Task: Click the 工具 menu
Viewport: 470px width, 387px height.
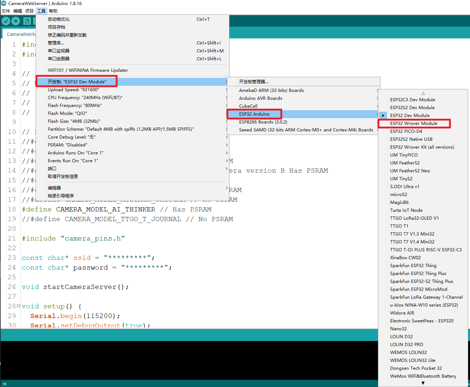Action: tap(41, 11)
